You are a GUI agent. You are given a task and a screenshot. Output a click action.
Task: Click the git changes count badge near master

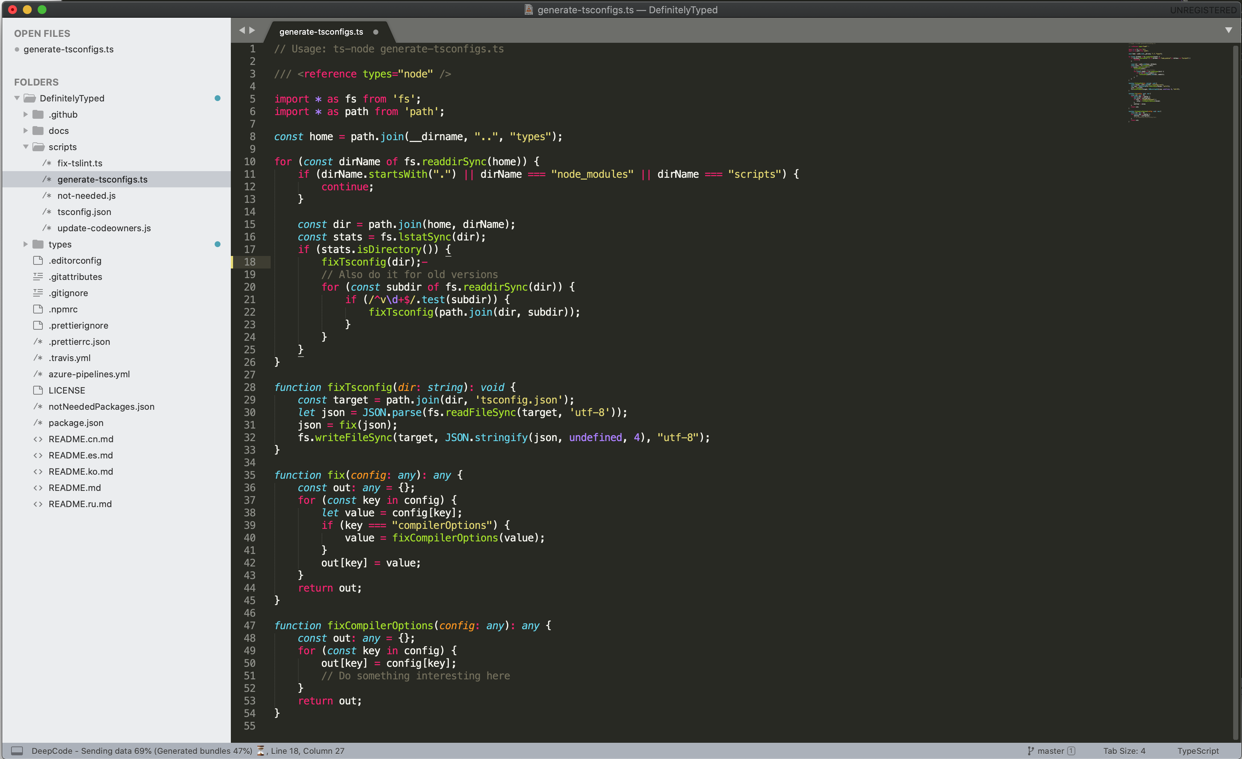click(x=1071, y=751)
